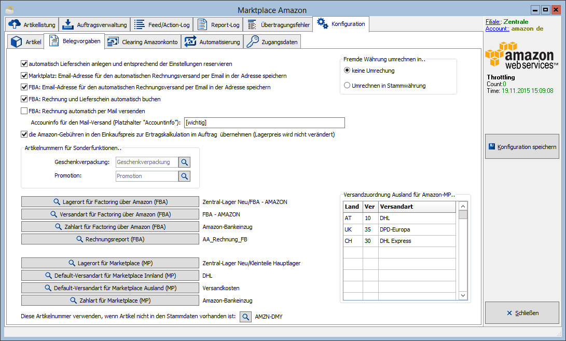Search article for Geschenkverpackung via magnifier icon
The image size is (566, 341).
[185, 162]
